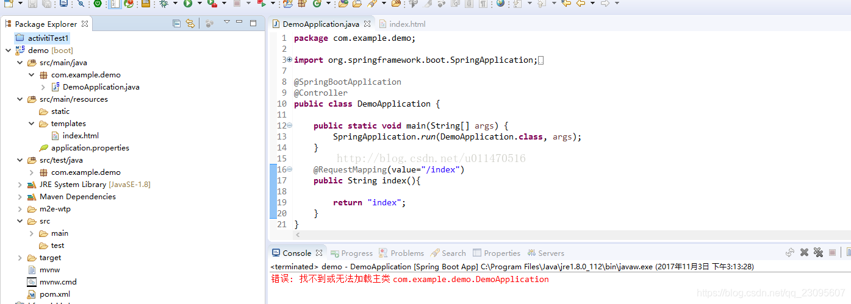Click Remove All Terminated Launches double-X icon

point(818,252)
